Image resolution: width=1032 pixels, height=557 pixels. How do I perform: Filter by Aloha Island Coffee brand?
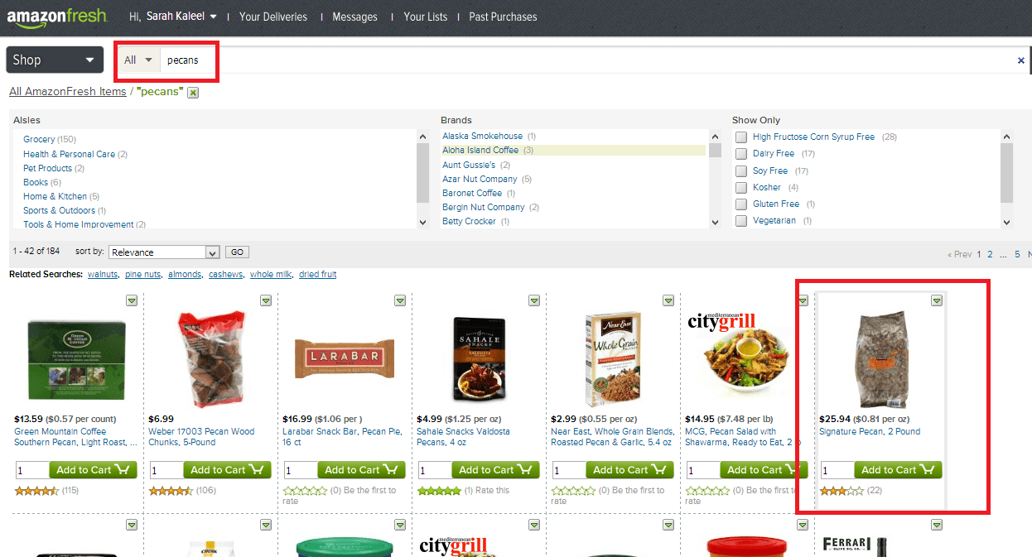coord(480,151)
